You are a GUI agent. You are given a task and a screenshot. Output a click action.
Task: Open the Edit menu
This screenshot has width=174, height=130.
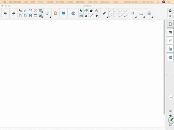pos(33,2)
